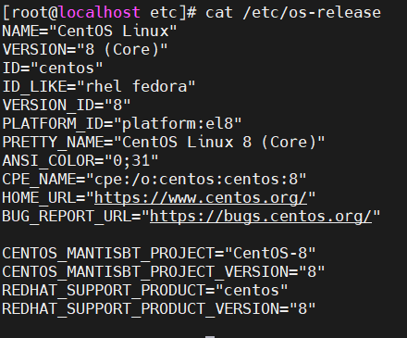The height and width of the screenshot is (338, 407).
Task: Click the BUG_REPORT_URL variable name
Action: 67,217
